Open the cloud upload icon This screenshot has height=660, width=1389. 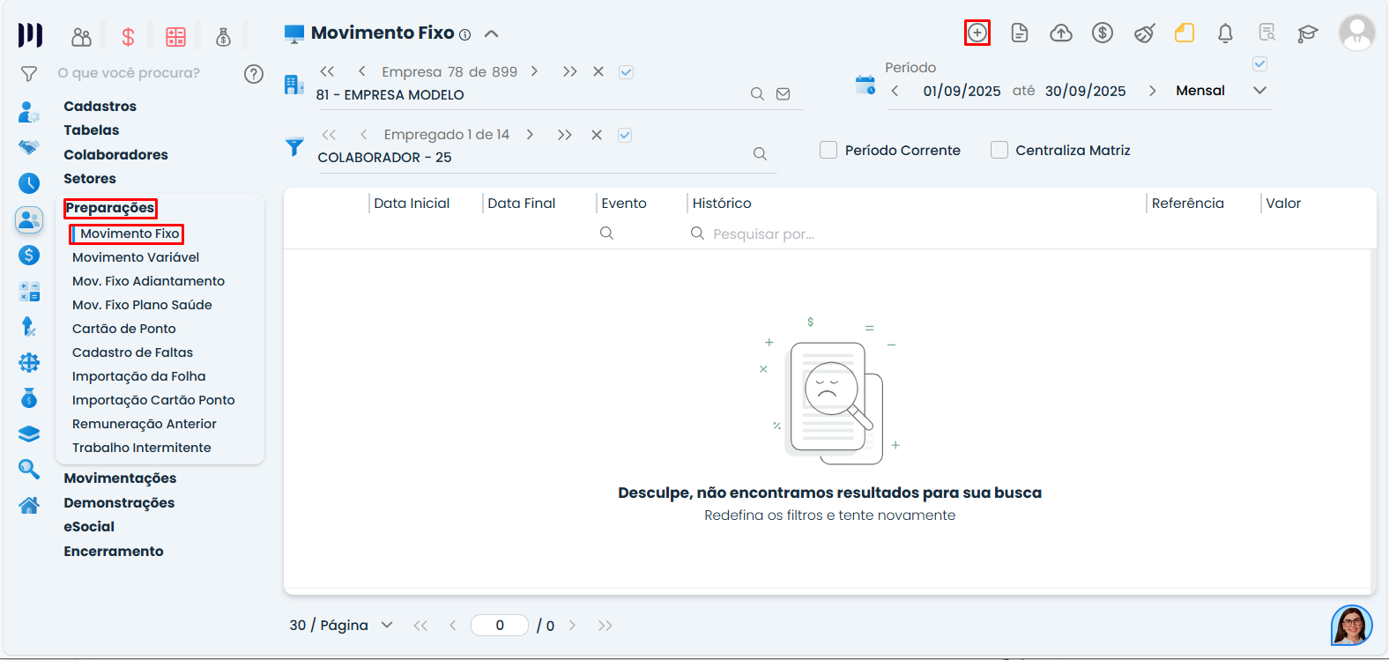[1061, 33]
